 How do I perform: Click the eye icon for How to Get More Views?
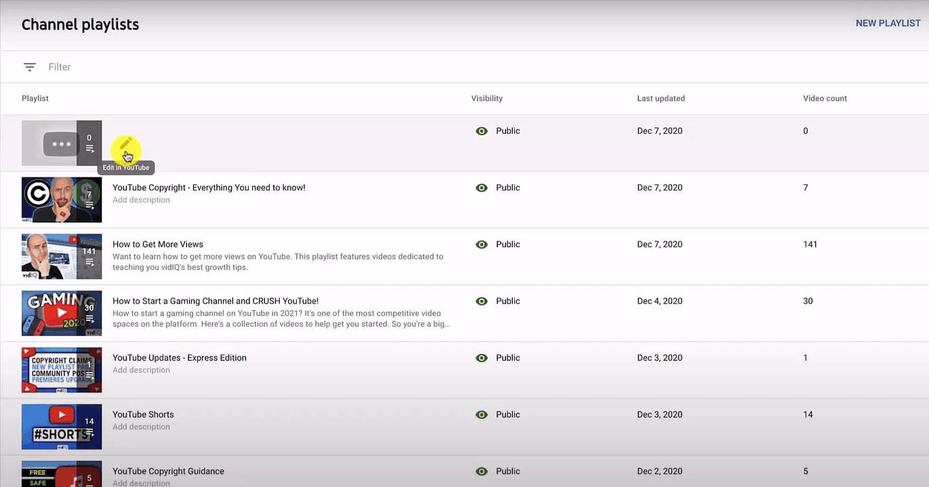[x=482, y=245]
